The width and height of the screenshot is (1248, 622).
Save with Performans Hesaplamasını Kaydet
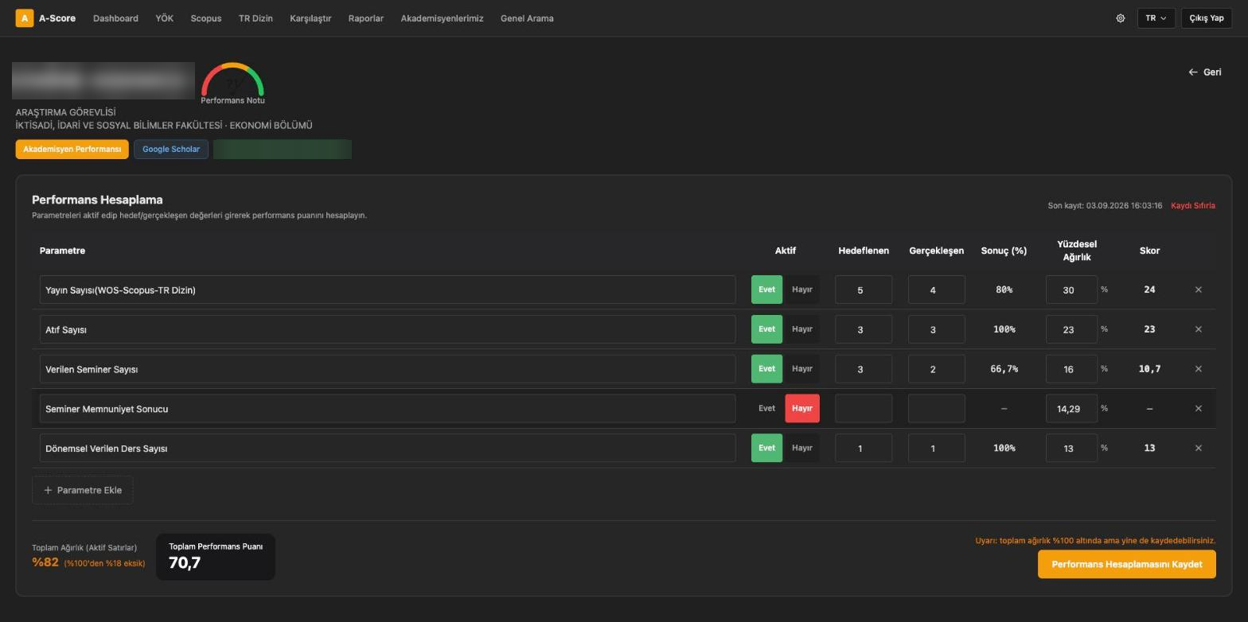1127,565
